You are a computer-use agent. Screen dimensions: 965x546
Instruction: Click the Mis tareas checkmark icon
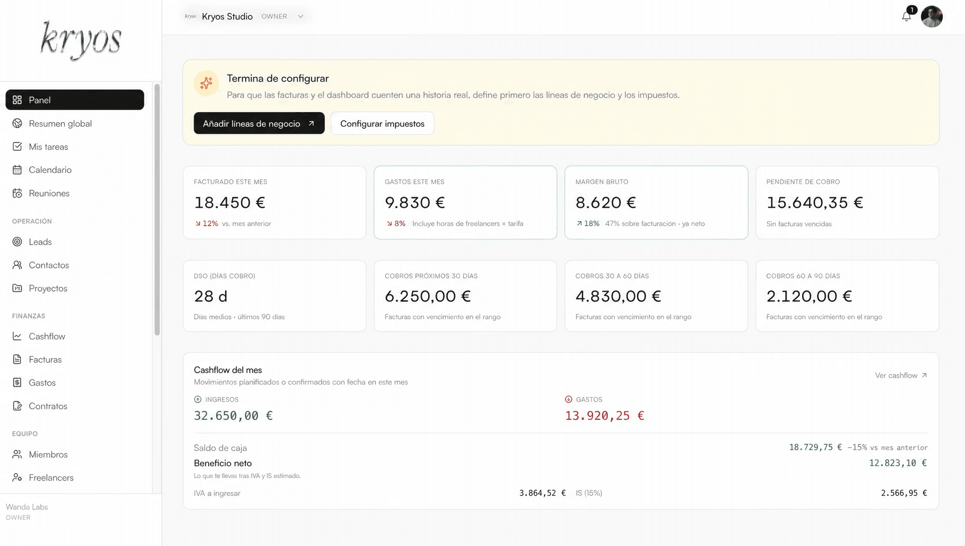tap(17, 146)
